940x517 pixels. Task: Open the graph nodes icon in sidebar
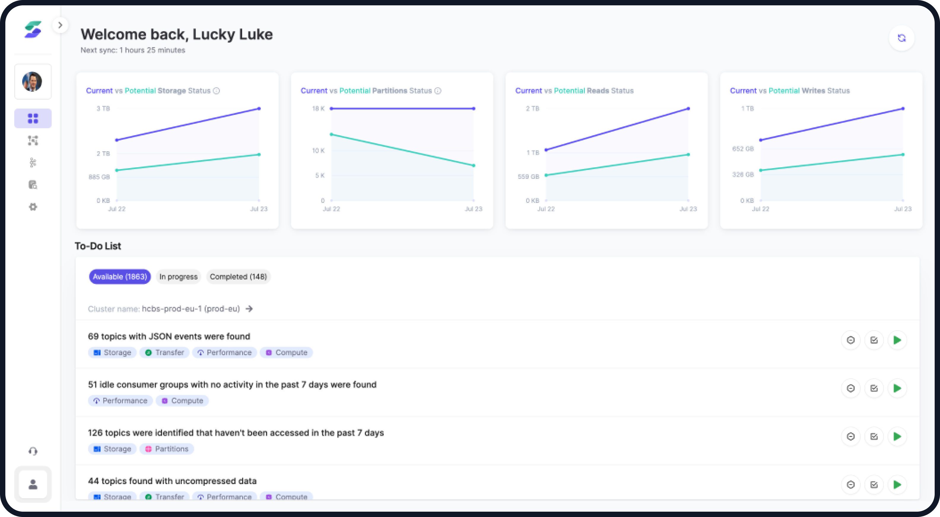pyautogui.click(x=33, y=141)
